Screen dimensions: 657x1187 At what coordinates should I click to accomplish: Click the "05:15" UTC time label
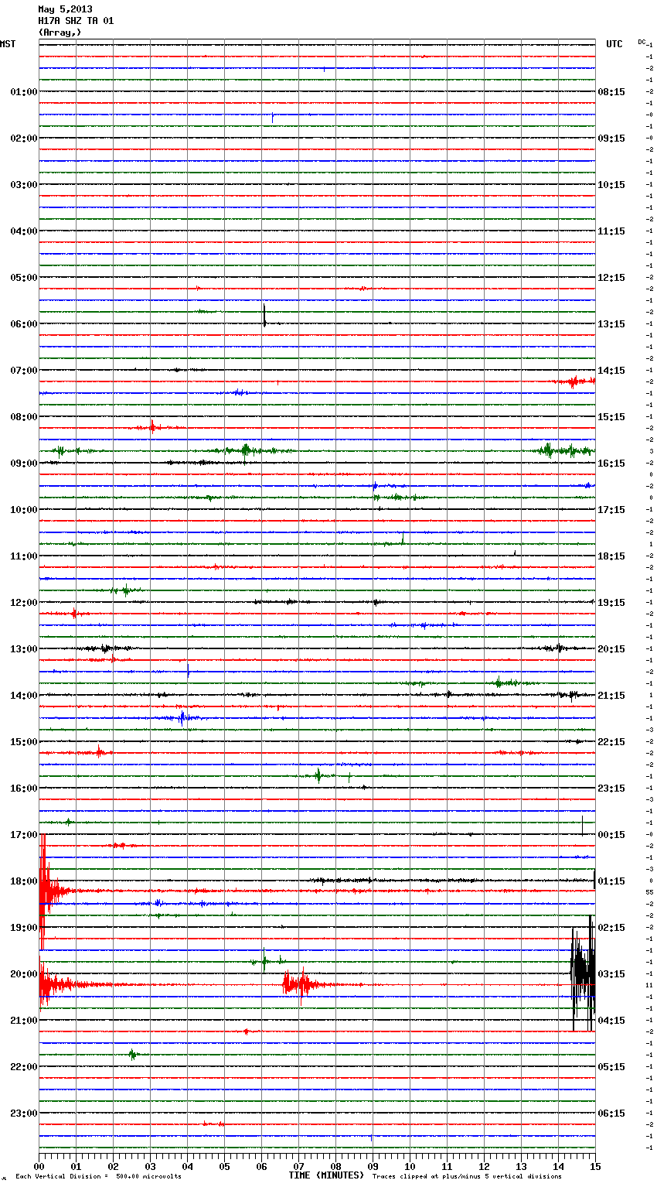point(611,1067)
